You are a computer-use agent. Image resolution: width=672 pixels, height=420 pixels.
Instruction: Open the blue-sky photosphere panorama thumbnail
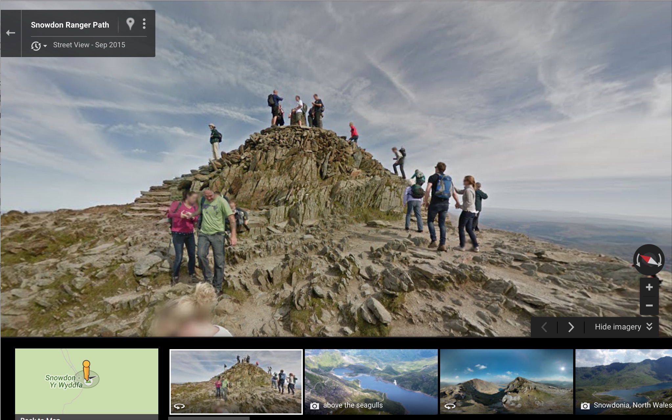[x=506, y=382]
